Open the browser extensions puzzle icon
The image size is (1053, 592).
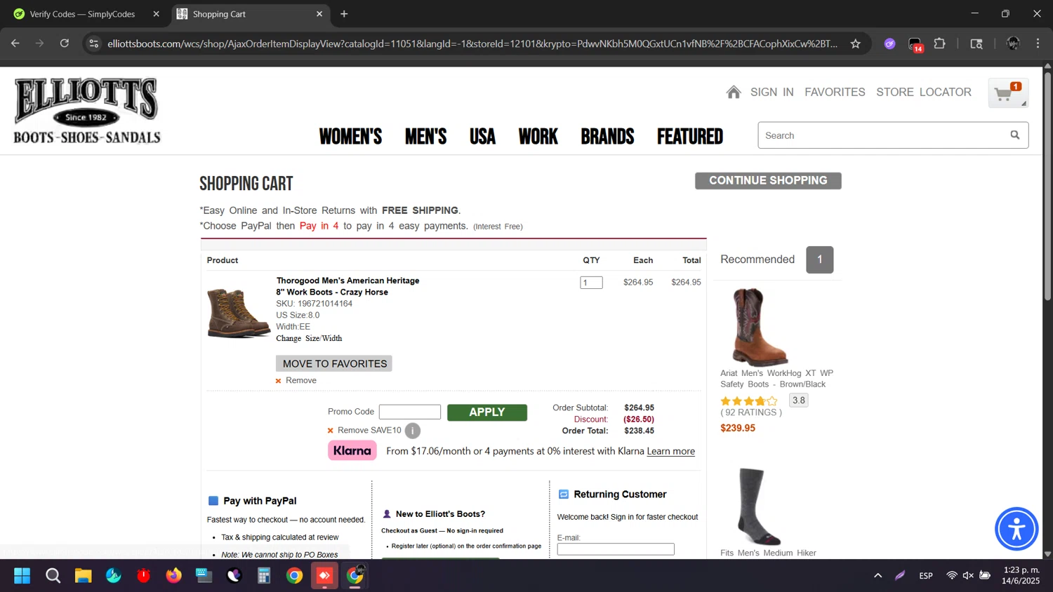939,43
